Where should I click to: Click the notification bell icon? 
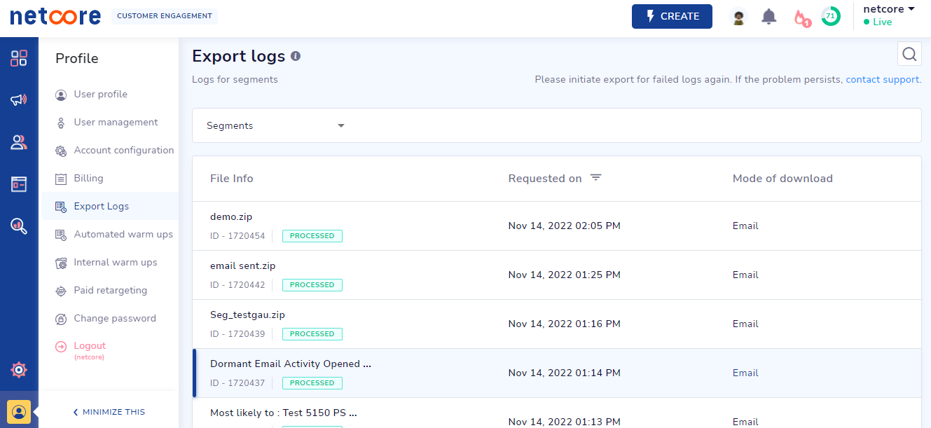pos(769,17)
